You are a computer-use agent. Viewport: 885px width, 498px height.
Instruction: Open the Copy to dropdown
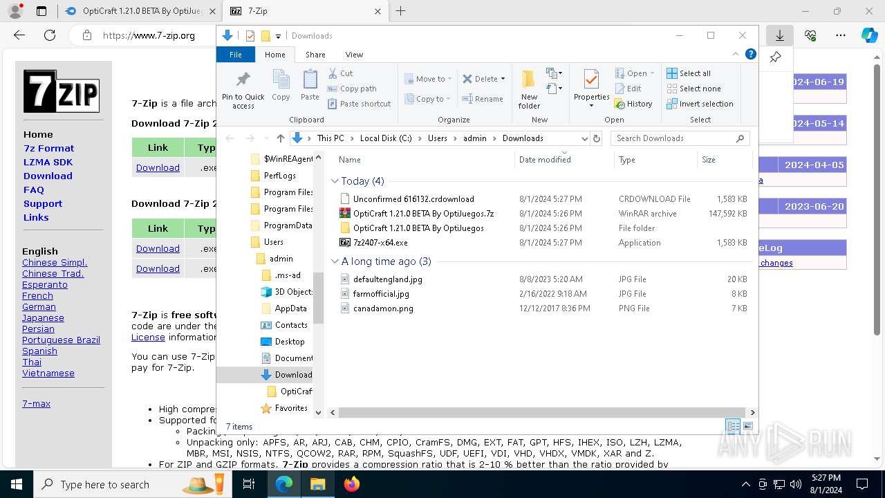coord(428,99)
